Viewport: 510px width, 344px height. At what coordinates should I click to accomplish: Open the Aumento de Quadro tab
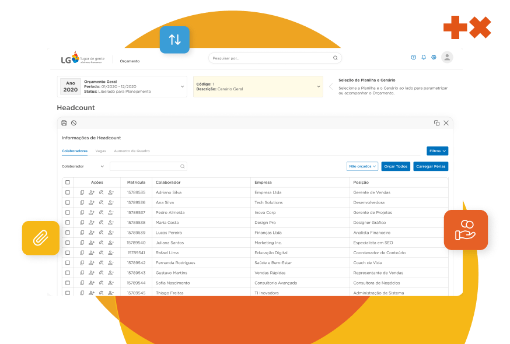click(131, 151)
